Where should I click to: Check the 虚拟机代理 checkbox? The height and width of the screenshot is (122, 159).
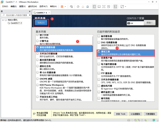tap(99, 86)
